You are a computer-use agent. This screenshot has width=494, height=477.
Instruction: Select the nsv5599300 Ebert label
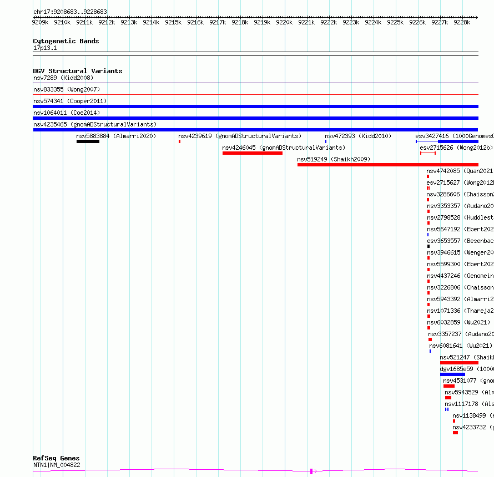coord(460,264)
